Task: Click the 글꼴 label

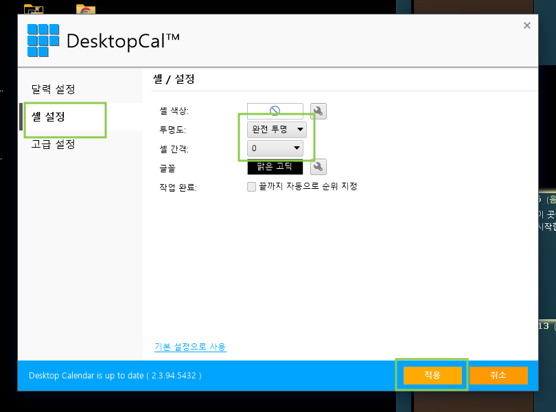Action: (x=167, y=168)
